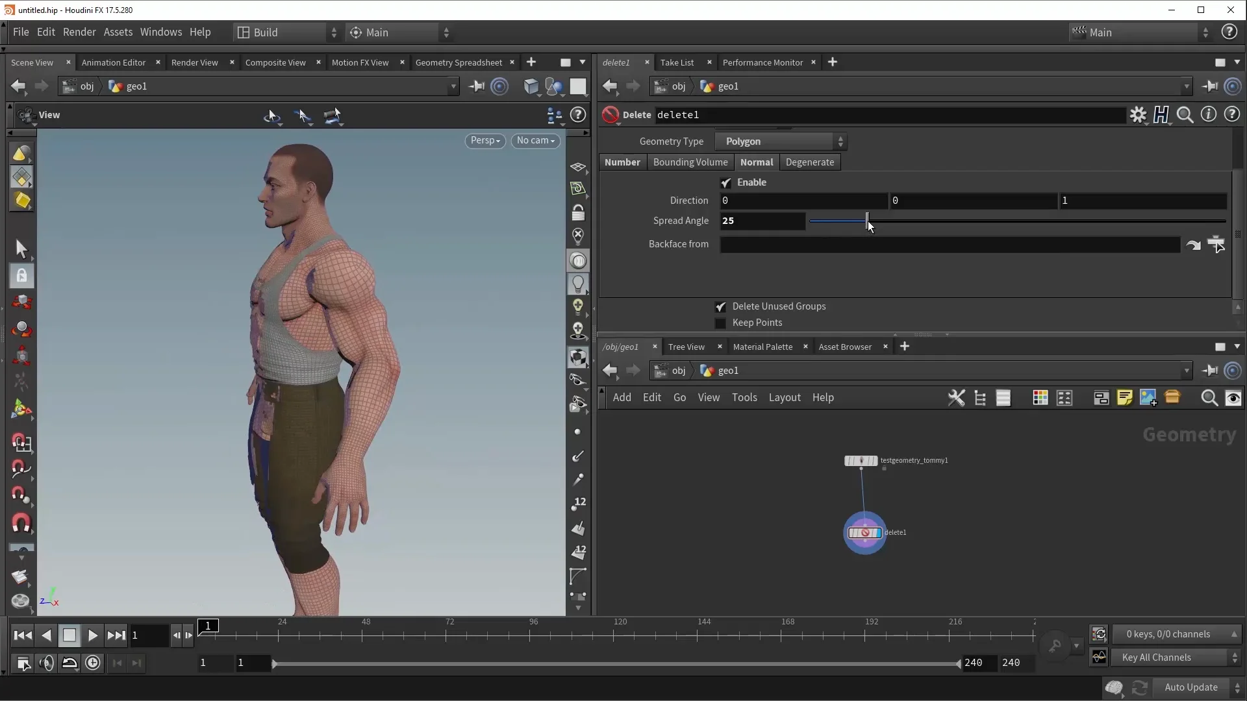Open Layout menu in network editor
Viewport: 1247px width, 701px height.
pos(785,398)
